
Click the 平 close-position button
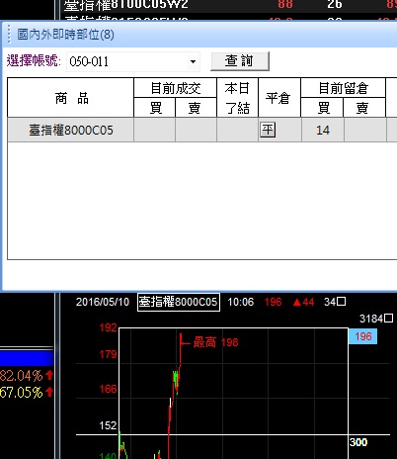(268, 130)
